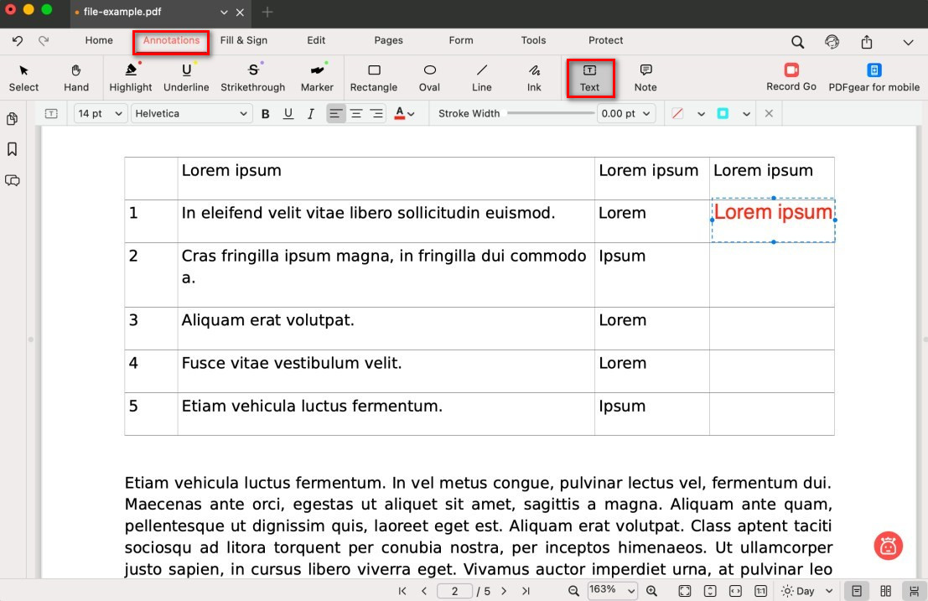Toggle italic text formatting
928x601 pixels.
pos(310,114)
